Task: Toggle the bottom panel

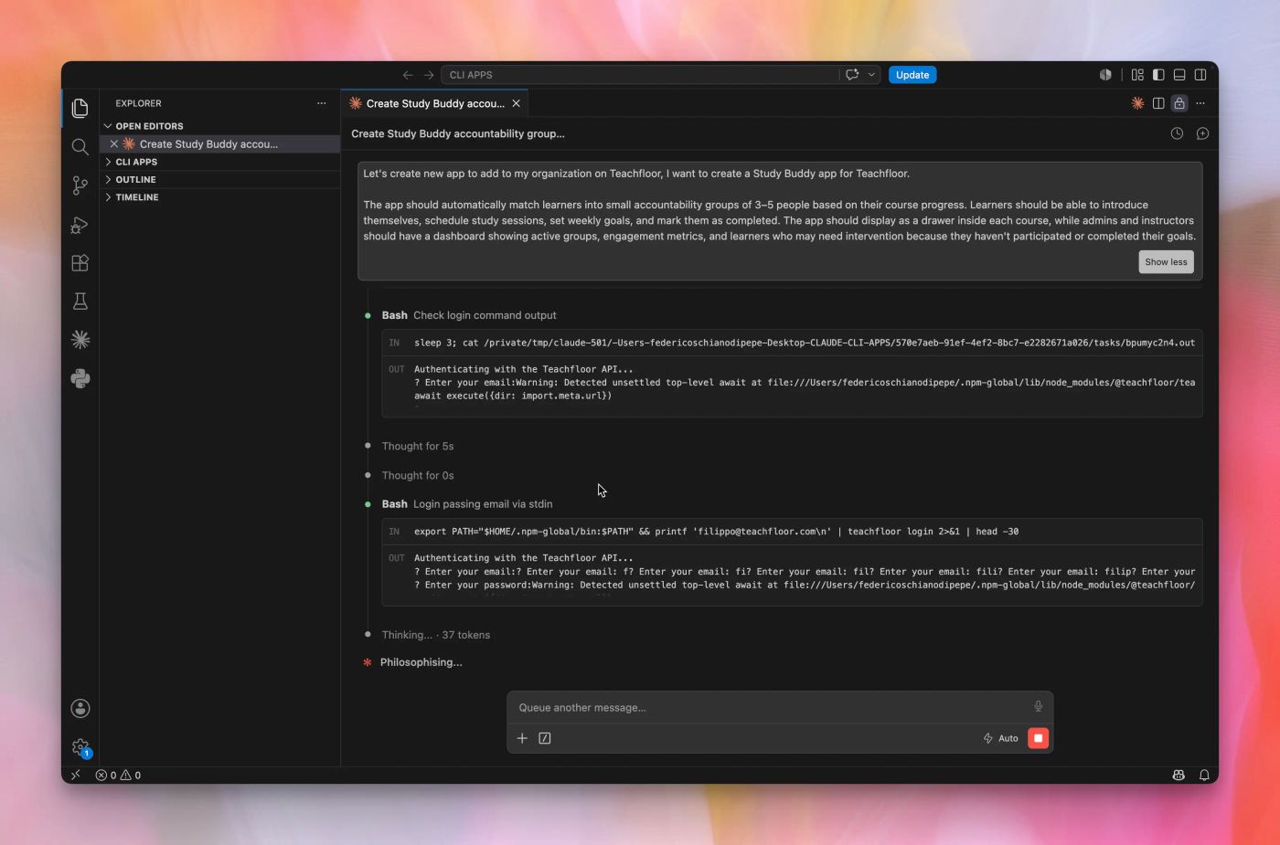Action: pyautogui.click(x=1179, y=75)
